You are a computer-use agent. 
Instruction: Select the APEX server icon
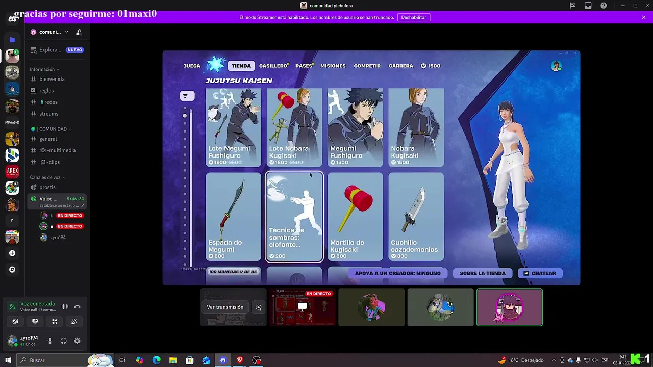(x=12, y=171)
